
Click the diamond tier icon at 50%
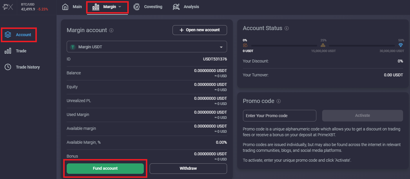pyautogui.click(x=401, y=45)
